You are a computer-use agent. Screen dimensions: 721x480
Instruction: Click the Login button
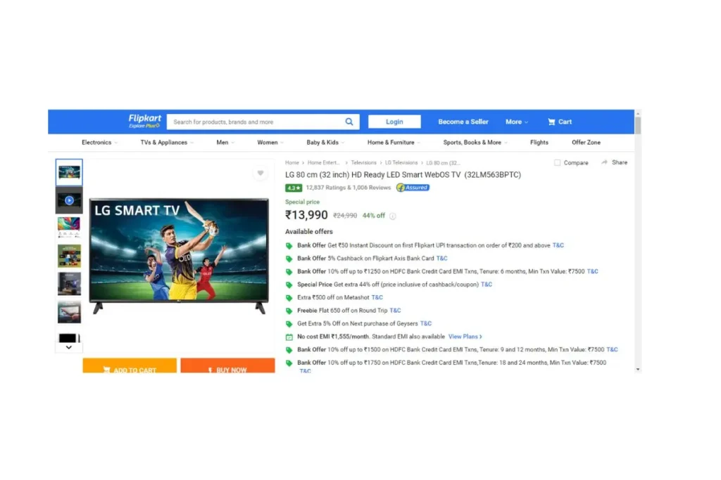tap(394, 122)
